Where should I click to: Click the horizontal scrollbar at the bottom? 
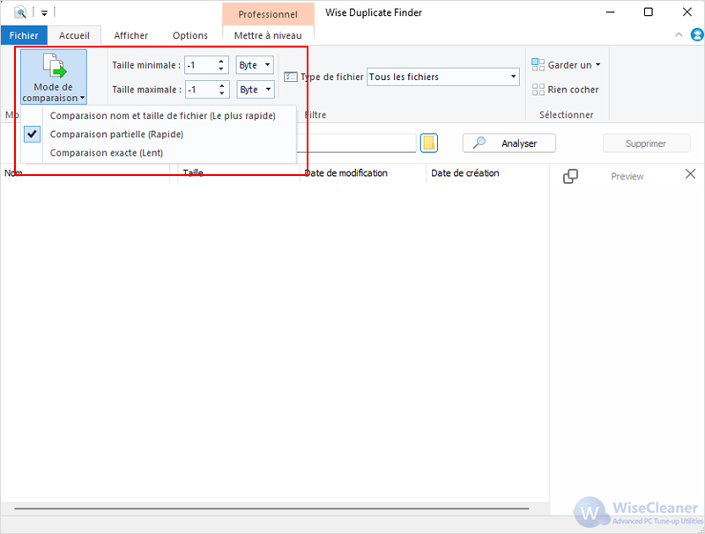pos(271,508)
